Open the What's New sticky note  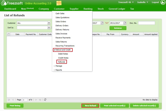[x=59, y=3]
